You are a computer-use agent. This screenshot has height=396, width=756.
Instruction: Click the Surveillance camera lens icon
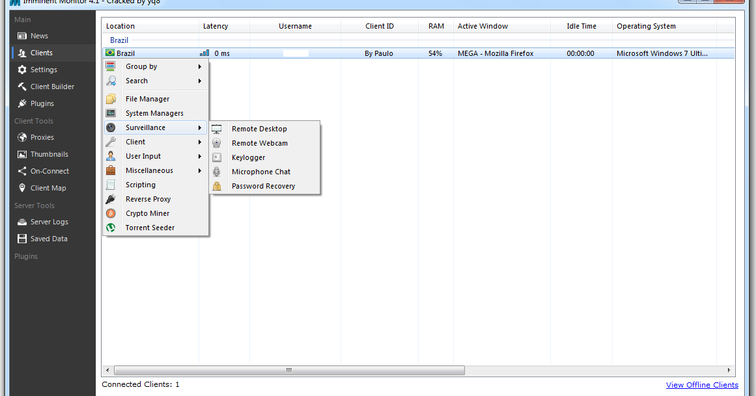pyautogui.click(x=111, y=127)
